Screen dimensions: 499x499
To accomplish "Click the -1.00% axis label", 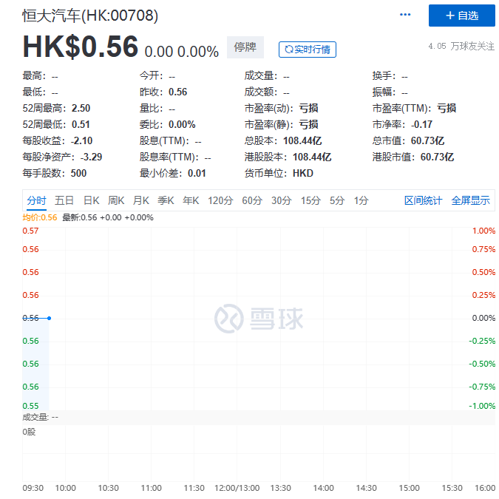I will tap(482, 406).
